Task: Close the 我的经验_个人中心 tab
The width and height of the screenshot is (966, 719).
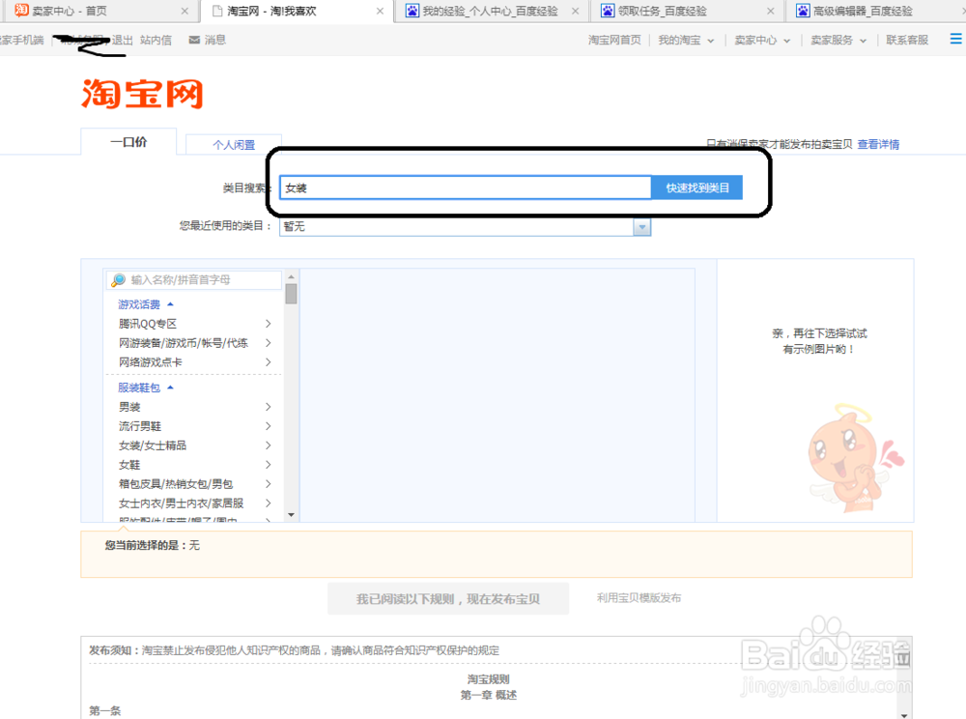Action: (576, 11)
